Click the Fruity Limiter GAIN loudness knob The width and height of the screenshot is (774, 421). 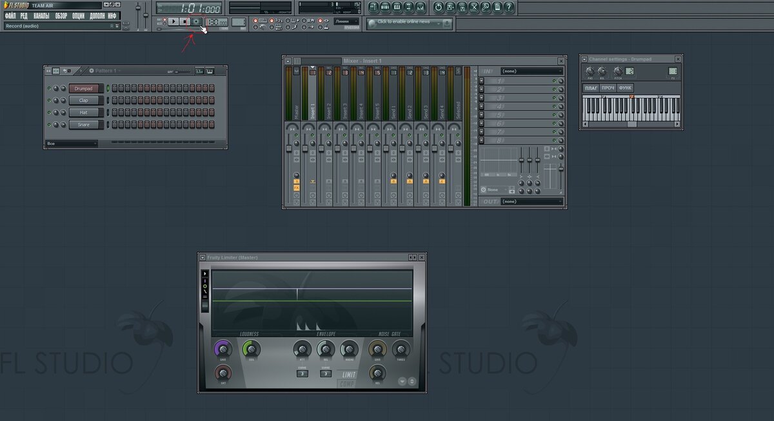223,349
